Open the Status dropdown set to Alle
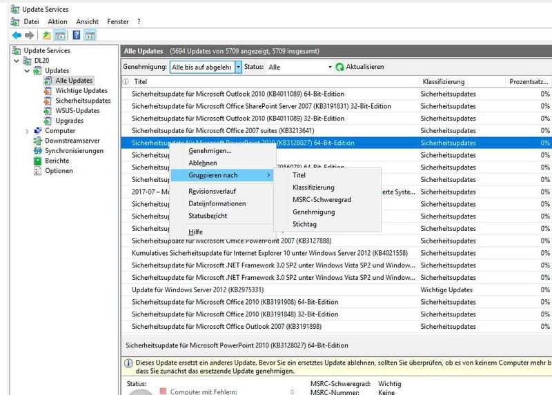 click(299, 67)
